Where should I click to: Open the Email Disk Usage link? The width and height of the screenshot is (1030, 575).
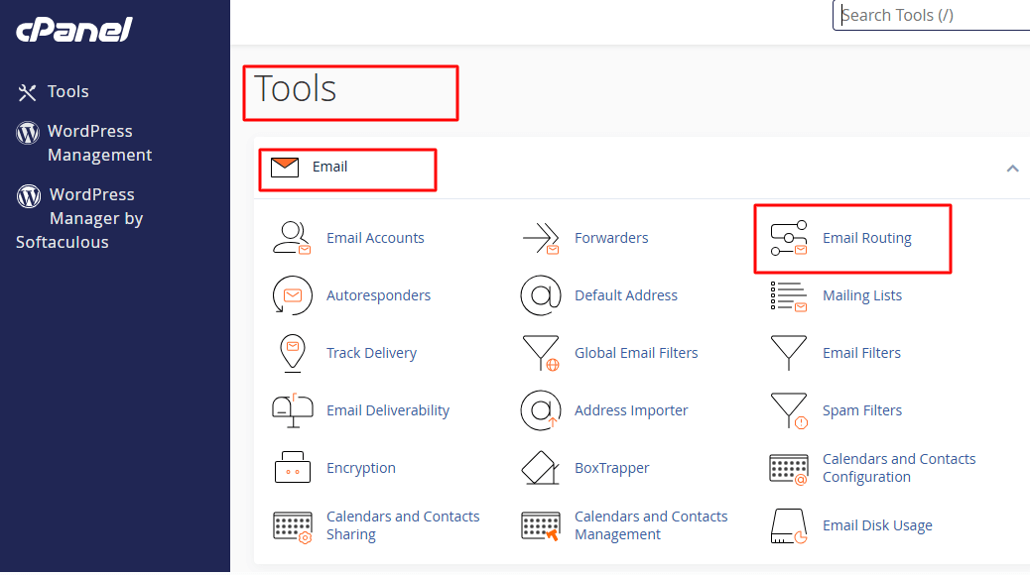coord(877,525)
